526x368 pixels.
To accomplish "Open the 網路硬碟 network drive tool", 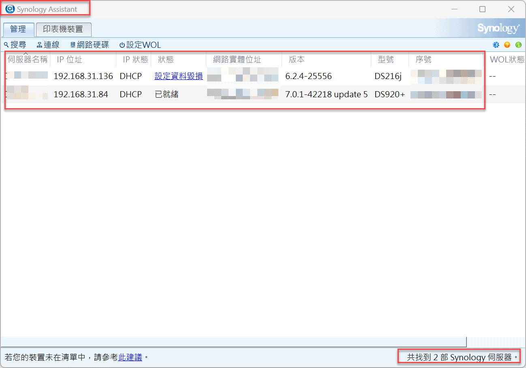I will point(90,45).
